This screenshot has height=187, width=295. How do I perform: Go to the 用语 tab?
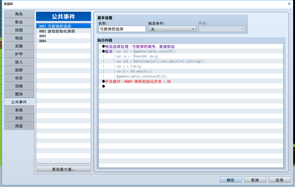coord(19,126)
